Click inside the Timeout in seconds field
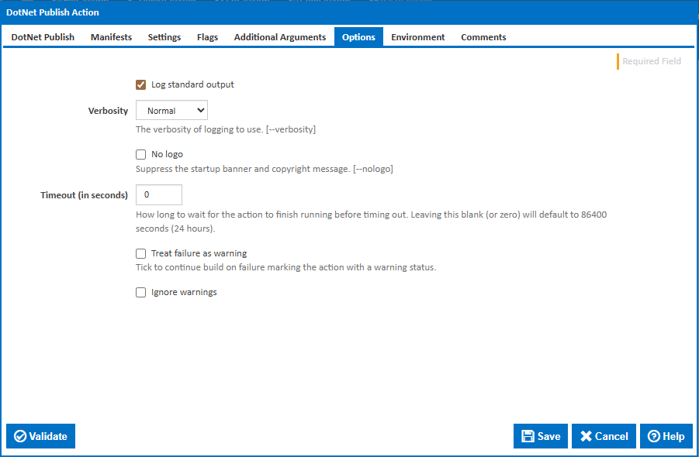Image resolution: width=699 pixels, height=457 pixels. pos(158,194)
